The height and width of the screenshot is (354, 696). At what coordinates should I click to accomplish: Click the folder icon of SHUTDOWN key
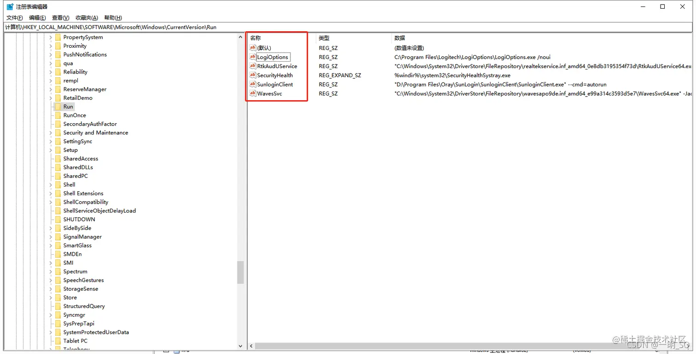pos(58,219)
